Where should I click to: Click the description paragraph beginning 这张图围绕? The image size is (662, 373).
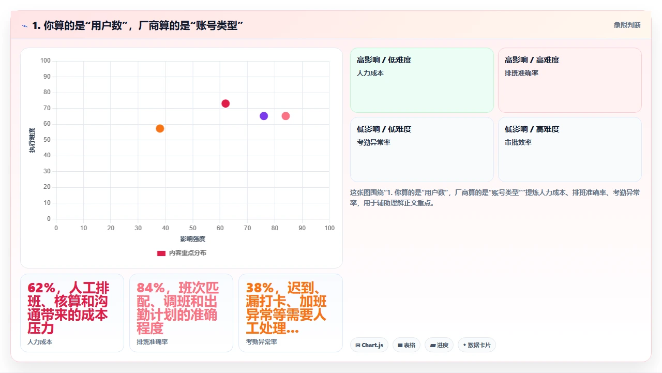pos(495,198)
